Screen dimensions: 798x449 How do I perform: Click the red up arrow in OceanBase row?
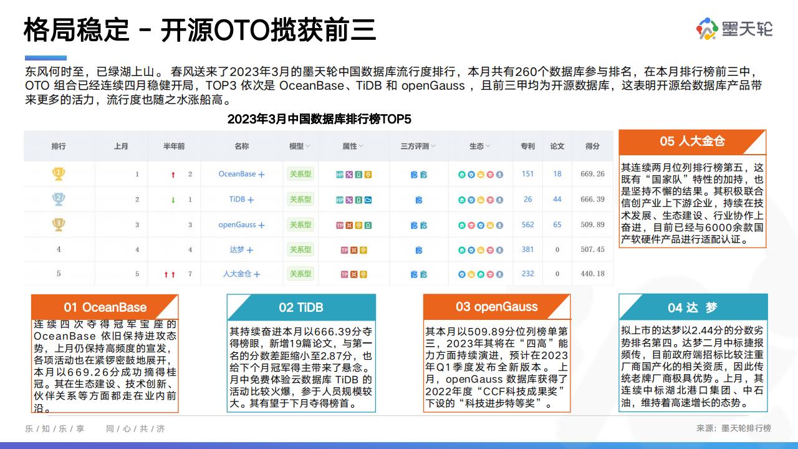coord(173,175)
